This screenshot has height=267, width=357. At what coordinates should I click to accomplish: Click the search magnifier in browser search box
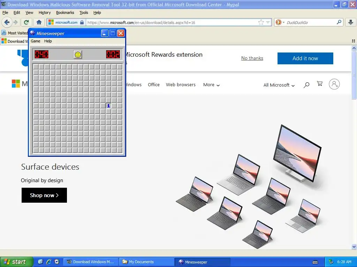(339, 22)
